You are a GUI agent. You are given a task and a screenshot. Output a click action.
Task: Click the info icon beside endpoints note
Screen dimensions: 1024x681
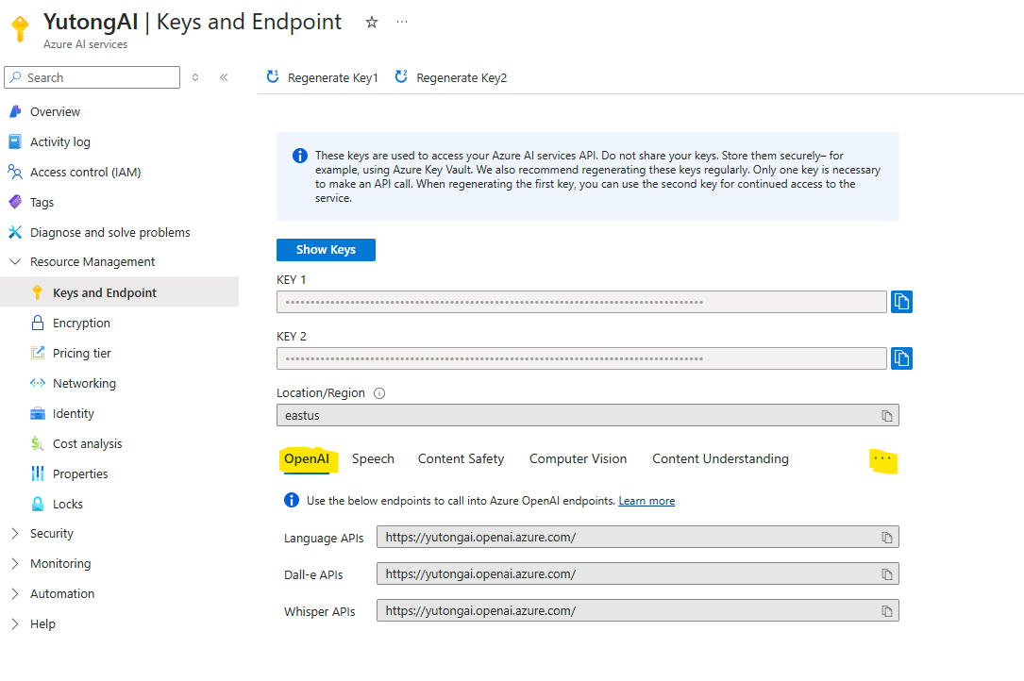pyautogui.click(x=292, y=500)
